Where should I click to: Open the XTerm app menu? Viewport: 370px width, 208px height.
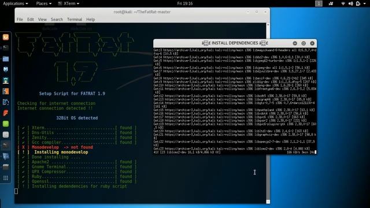[69, 3]
